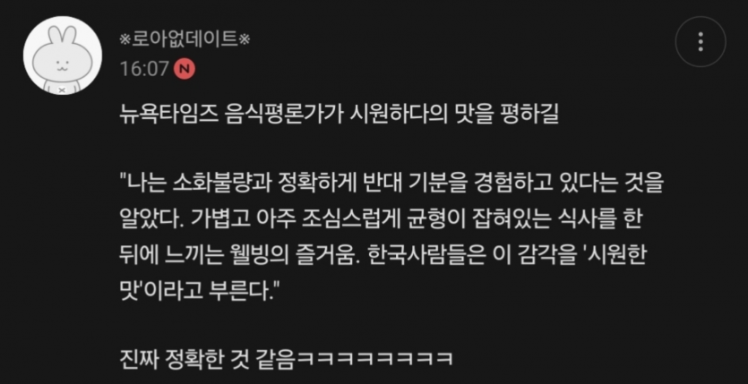Click the small x mark on the rabbit avatar
Image resolution: width=748 pixels, height=384 pixels.
61,90
